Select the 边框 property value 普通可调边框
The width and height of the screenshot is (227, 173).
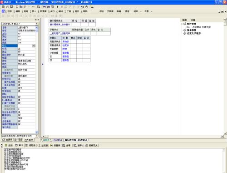(x=26, y=61)
